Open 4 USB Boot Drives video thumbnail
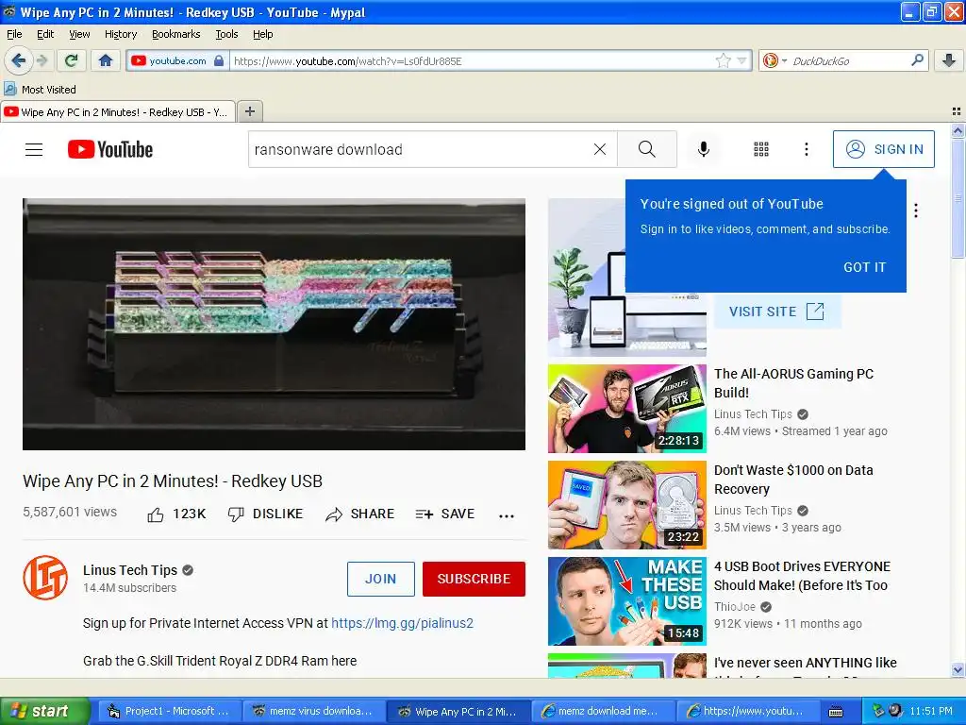This screenshot has width=966, height=725. pyautogui.click(x=627, y=601)
